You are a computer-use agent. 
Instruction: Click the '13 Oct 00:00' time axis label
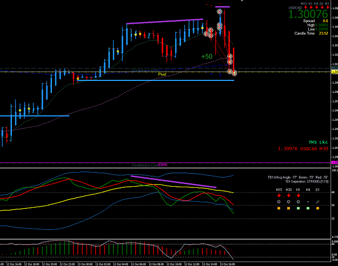tap(85, 264)
